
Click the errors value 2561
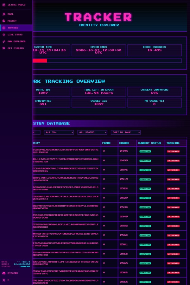[124, 244]
